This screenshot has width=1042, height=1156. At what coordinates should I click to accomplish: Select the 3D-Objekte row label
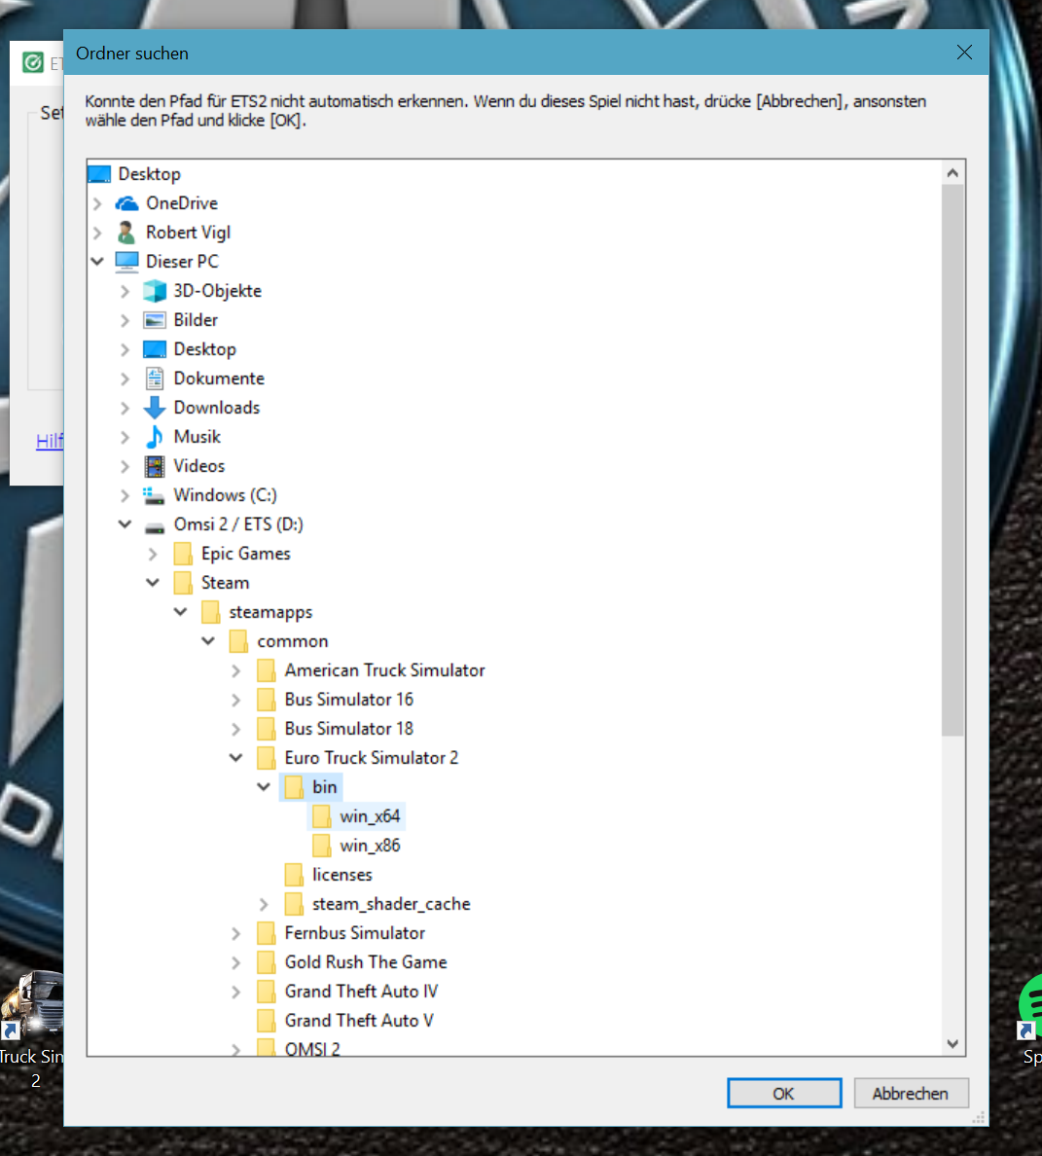click(217, 291)
